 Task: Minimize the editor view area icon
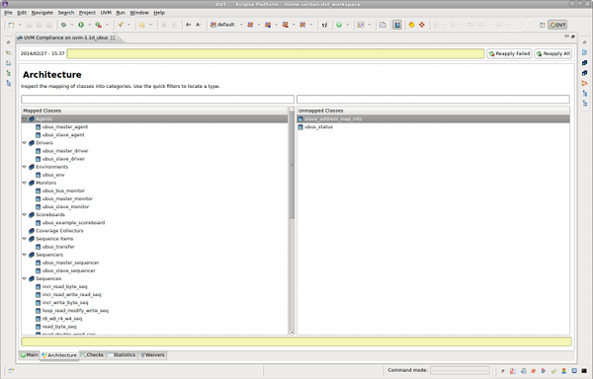click(x=566, y=37)
